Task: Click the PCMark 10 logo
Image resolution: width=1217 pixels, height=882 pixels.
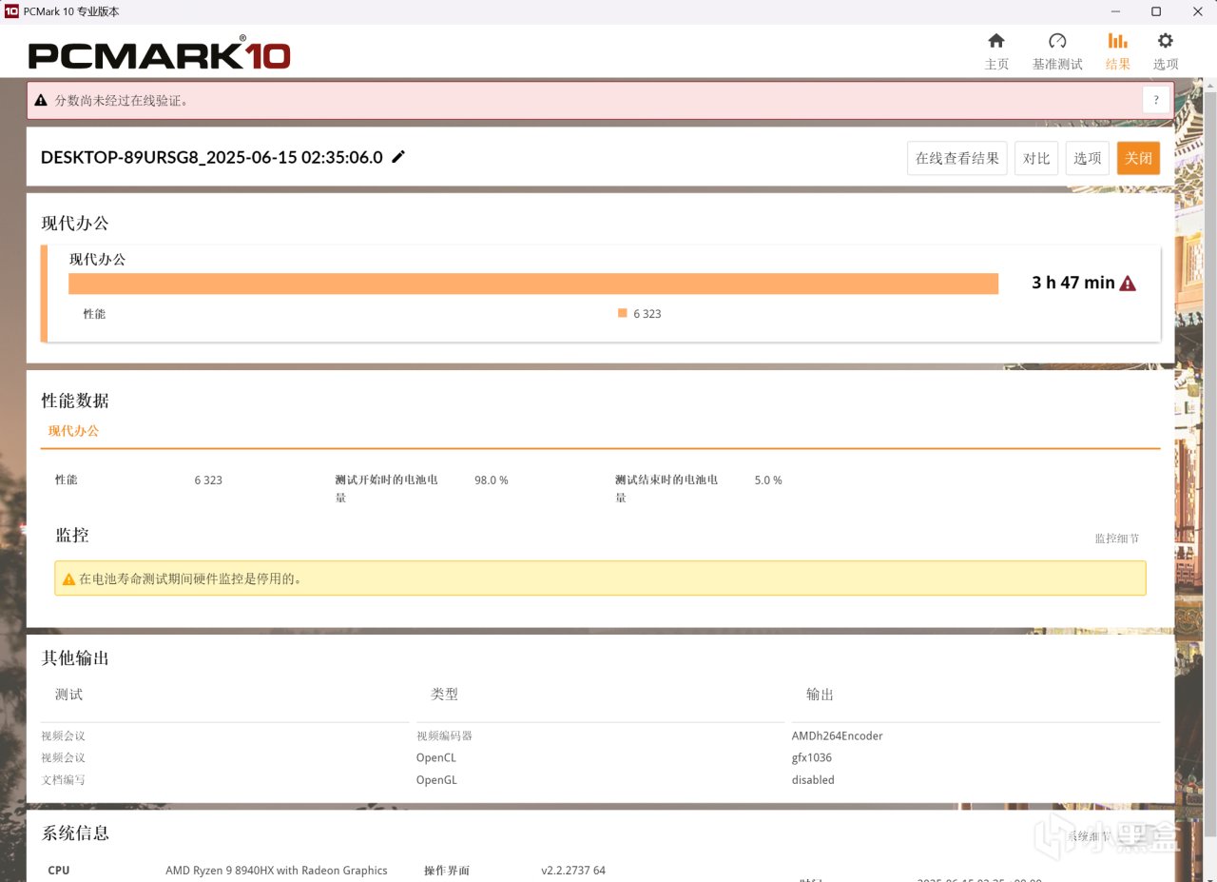Action: pos(159,52)
